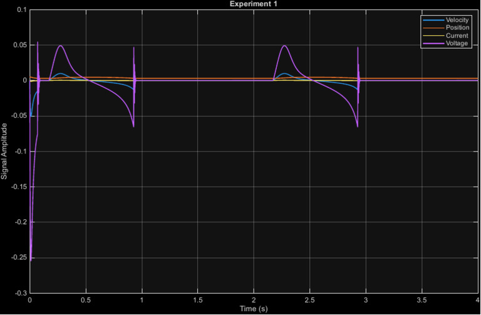The width and height of the screenshot is (481, 315).
Task: Click the 0.05 tick on amplitude axis
Action: [x=20, y=45]
